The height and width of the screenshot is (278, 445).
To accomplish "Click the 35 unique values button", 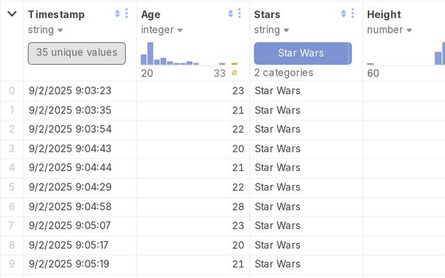I will tap(76, 54).
